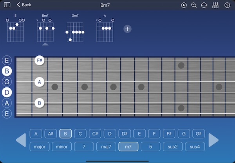This screenshot has width=235, height=163.
Task: Choose root note B
Action: (x=65, y=134)
